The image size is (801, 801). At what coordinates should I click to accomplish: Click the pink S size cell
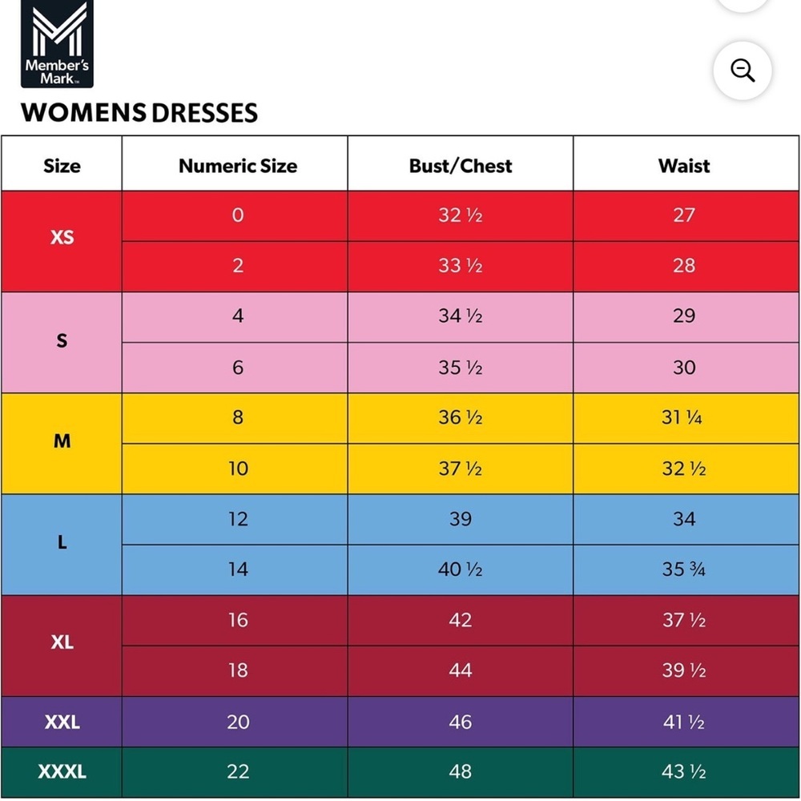pos(62,343)
